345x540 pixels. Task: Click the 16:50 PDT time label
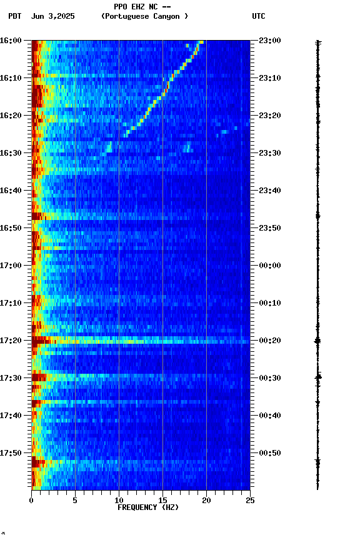point(11,228)
